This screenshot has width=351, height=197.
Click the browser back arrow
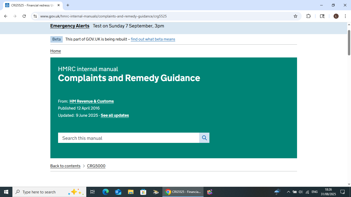pos(6,16)
